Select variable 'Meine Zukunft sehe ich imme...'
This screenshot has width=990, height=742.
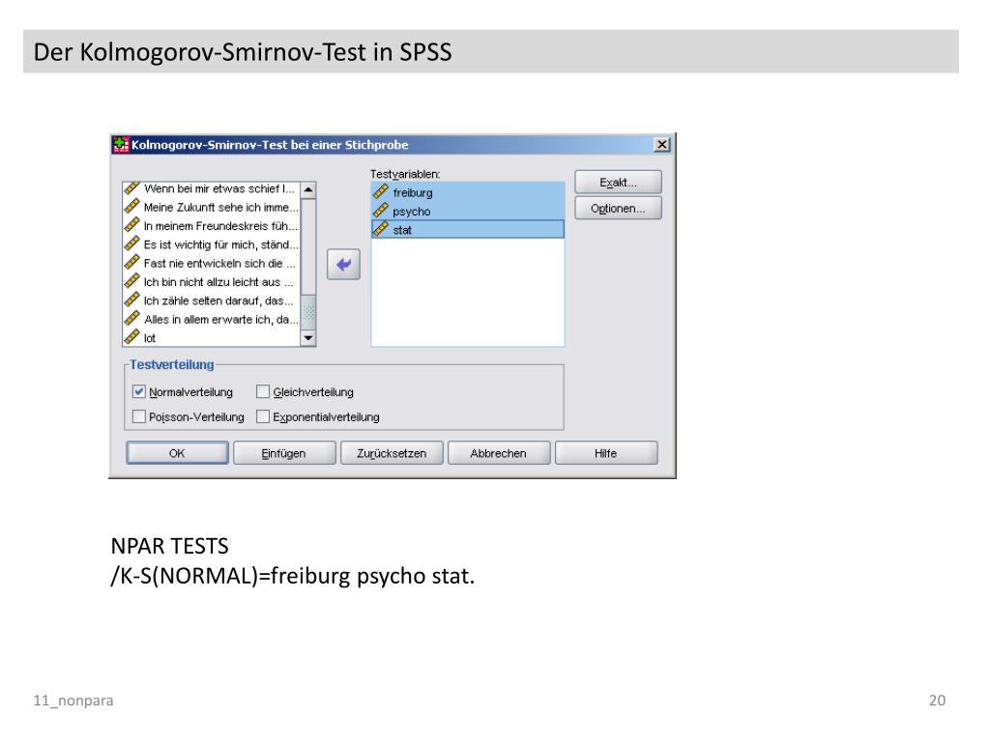220,207
